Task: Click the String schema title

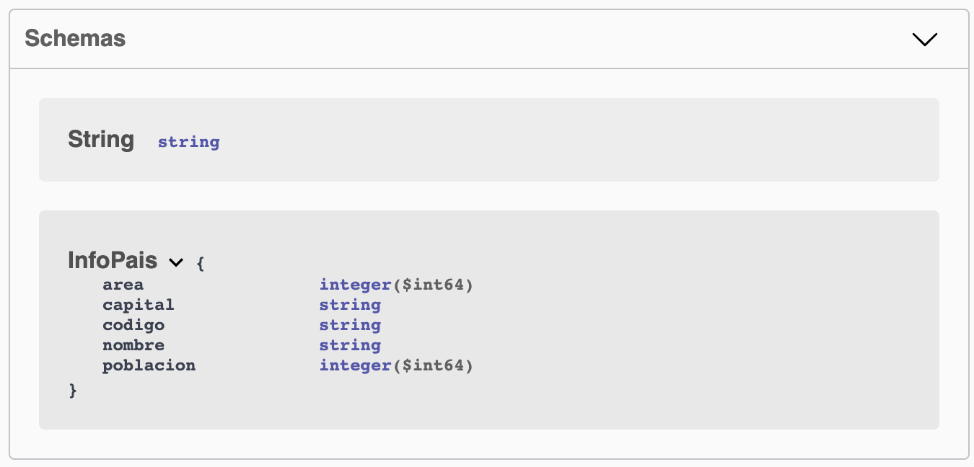Action: (101, 139)
